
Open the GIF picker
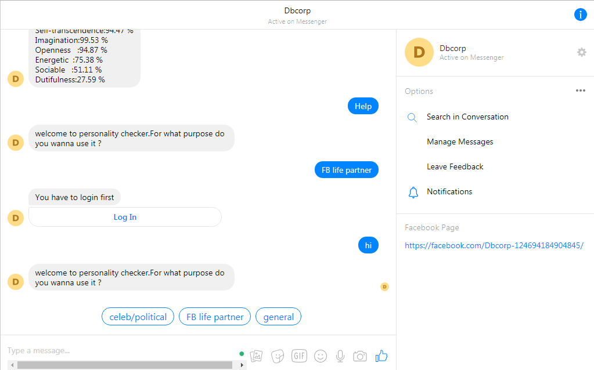(299, 356)
